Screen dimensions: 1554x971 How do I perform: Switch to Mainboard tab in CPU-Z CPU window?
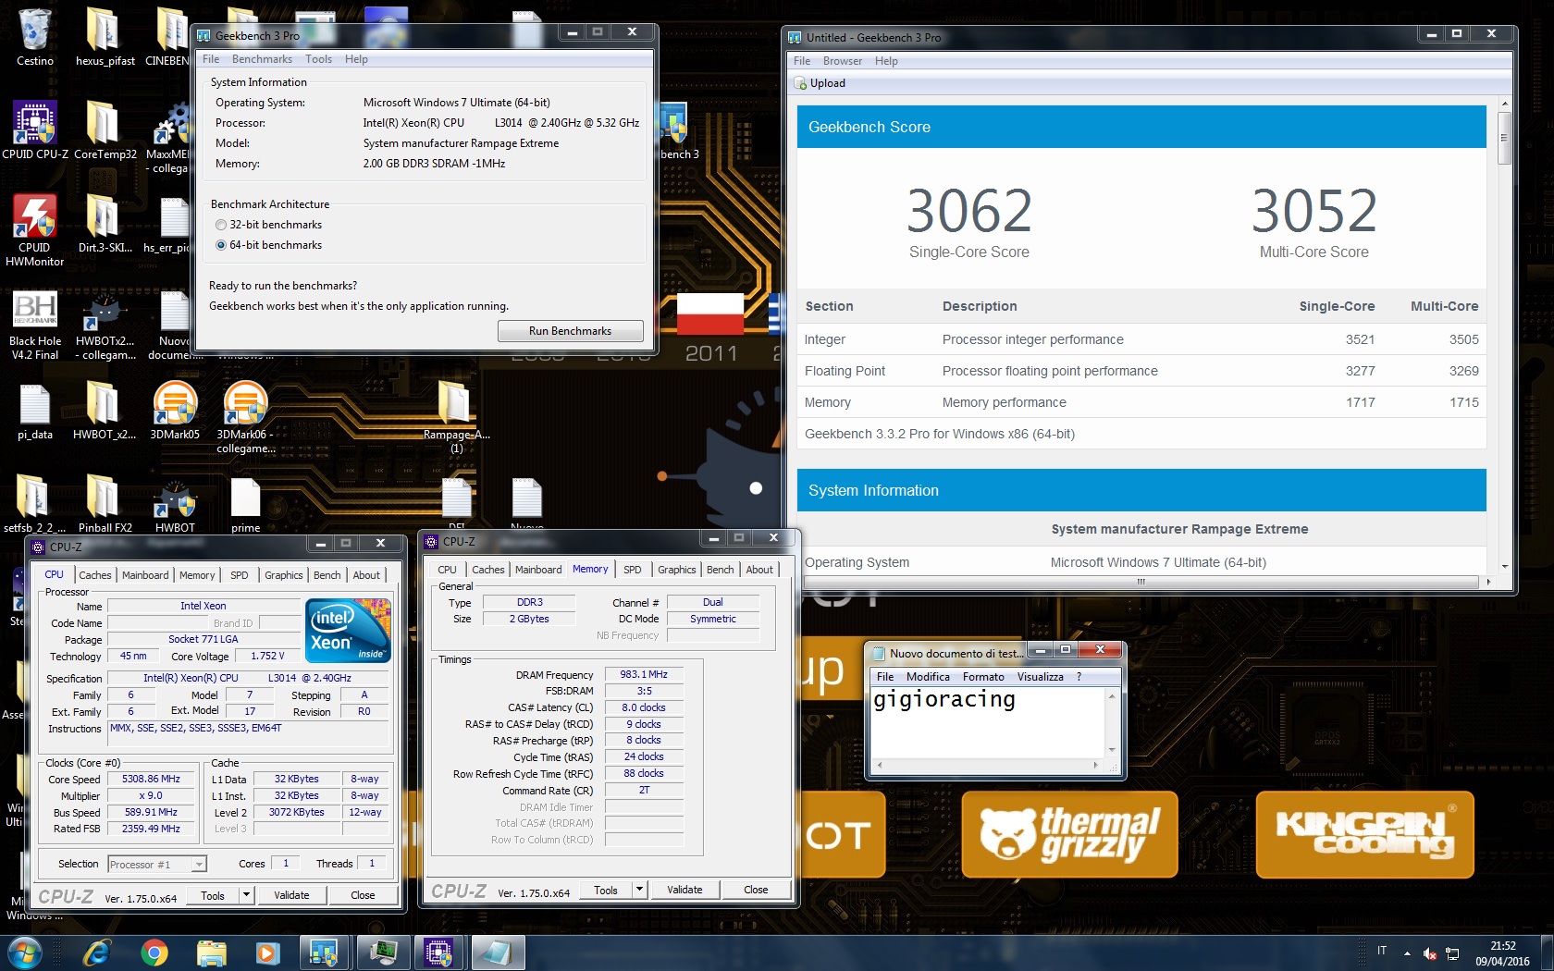click(145, 575)
